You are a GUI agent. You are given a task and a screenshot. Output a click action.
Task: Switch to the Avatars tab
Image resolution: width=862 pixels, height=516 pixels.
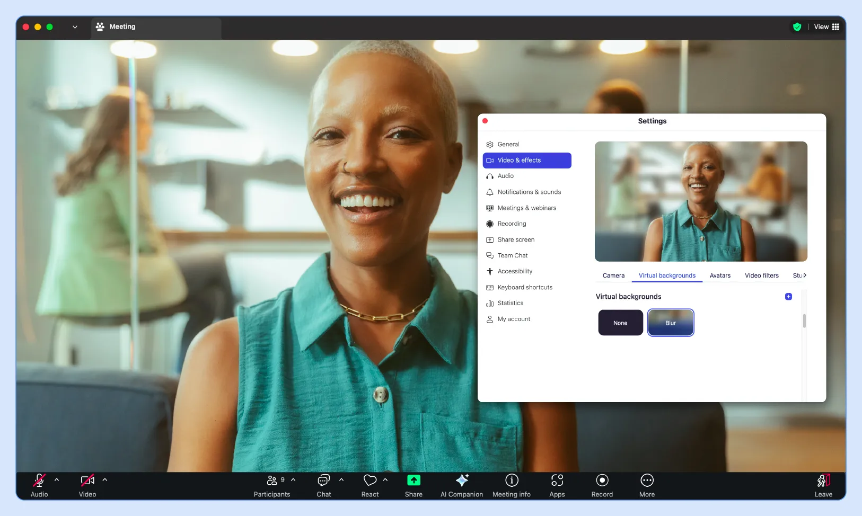(719, 275)
